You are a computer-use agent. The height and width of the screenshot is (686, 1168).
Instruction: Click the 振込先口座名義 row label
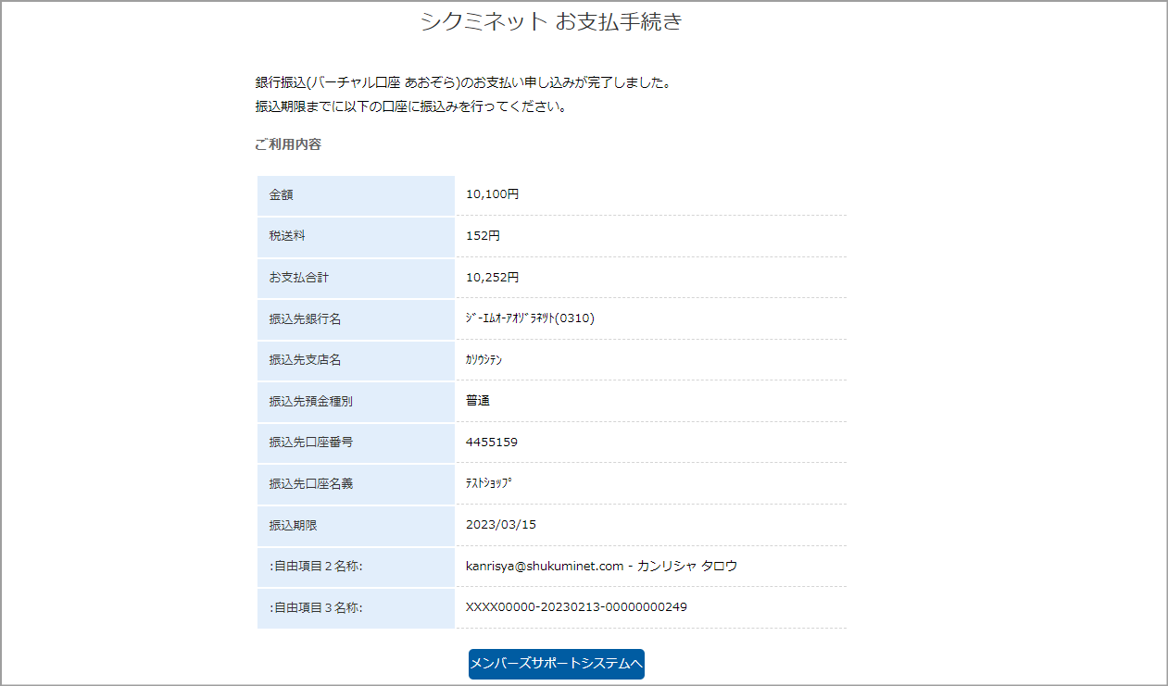(311, 484)
